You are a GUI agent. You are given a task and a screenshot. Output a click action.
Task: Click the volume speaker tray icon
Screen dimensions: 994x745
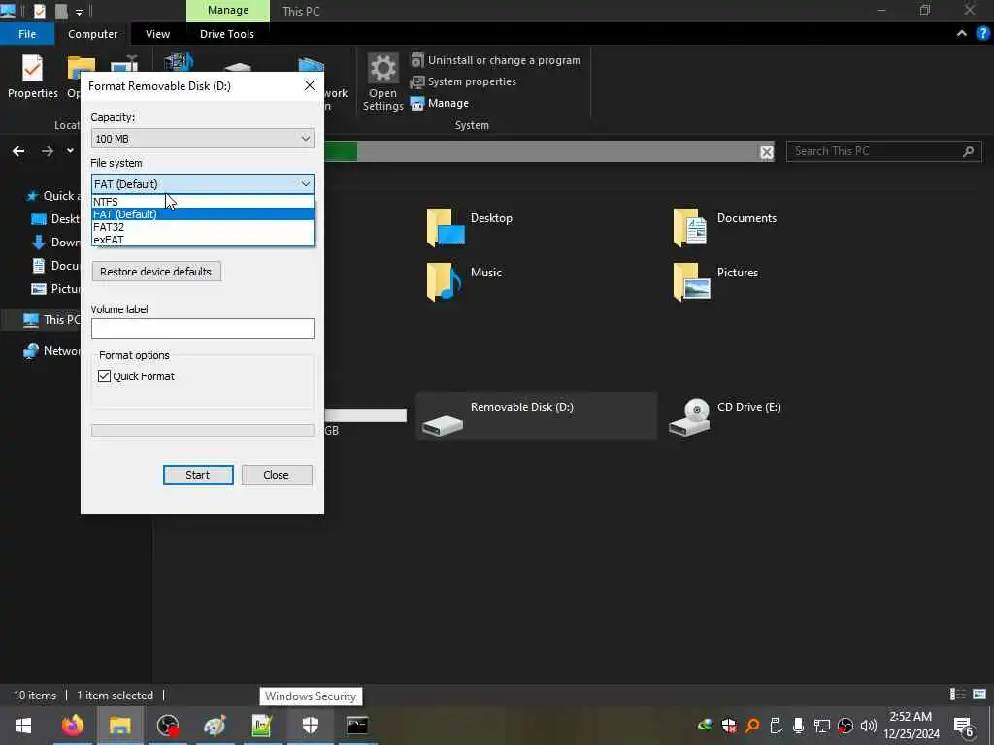(x=869, y=726)
